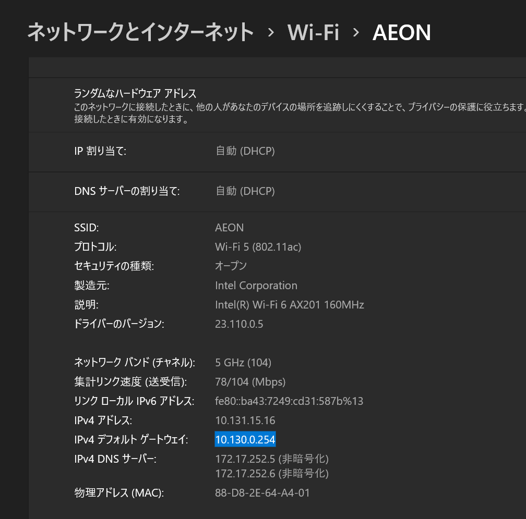Screen dimensions: 526x519
Task: Click the DNS サーバーの割り当て DHCP value
Action: pyautogui.click(x=245, y=191)
